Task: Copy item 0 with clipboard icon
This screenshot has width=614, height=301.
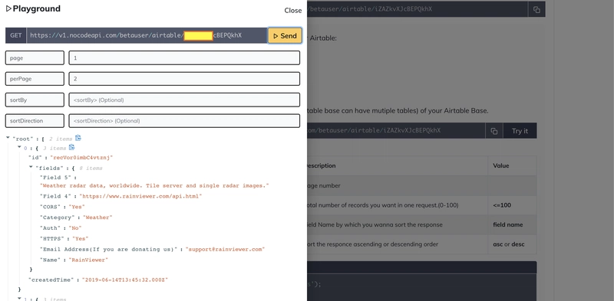Action: click(x=71, y=147)
